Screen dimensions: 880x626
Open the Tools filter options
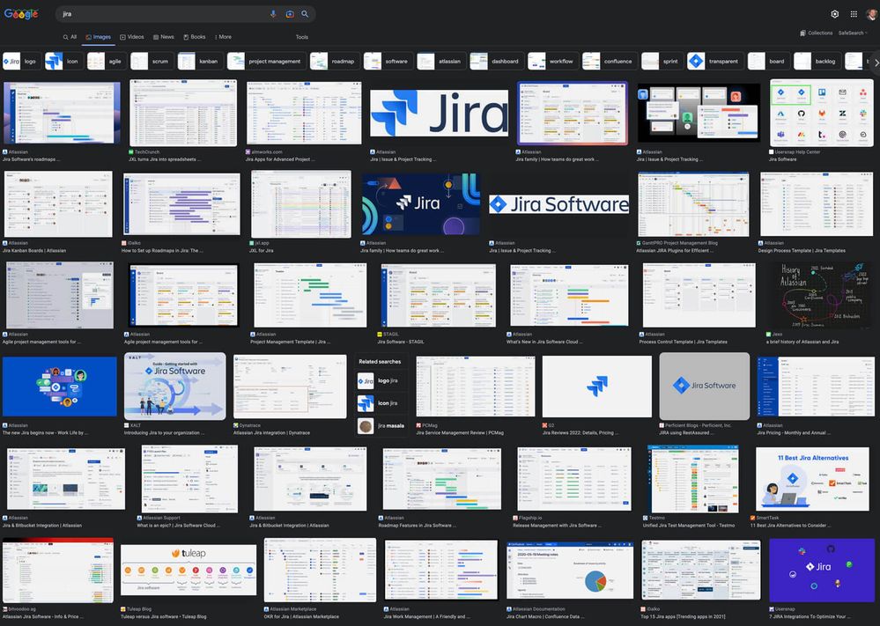coord(302,37)
